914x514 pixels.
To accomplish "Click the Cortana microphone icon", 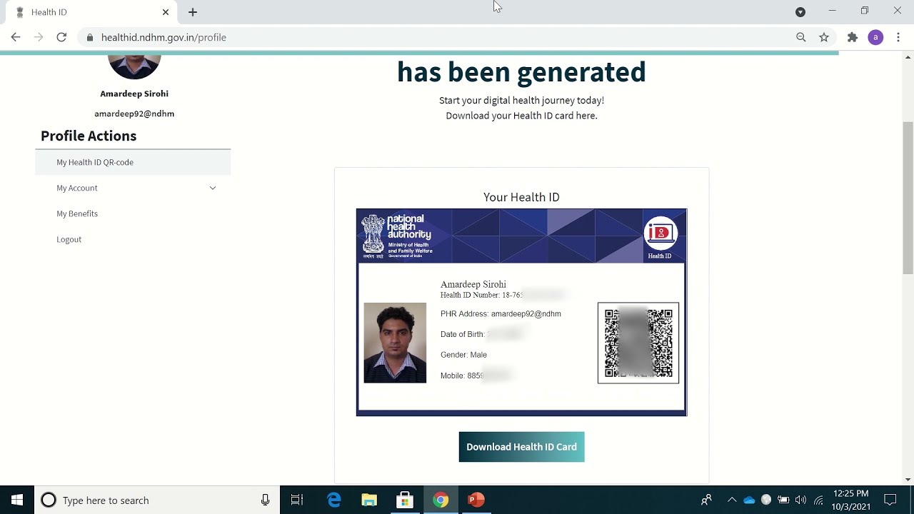I will [x=265, y=500].
